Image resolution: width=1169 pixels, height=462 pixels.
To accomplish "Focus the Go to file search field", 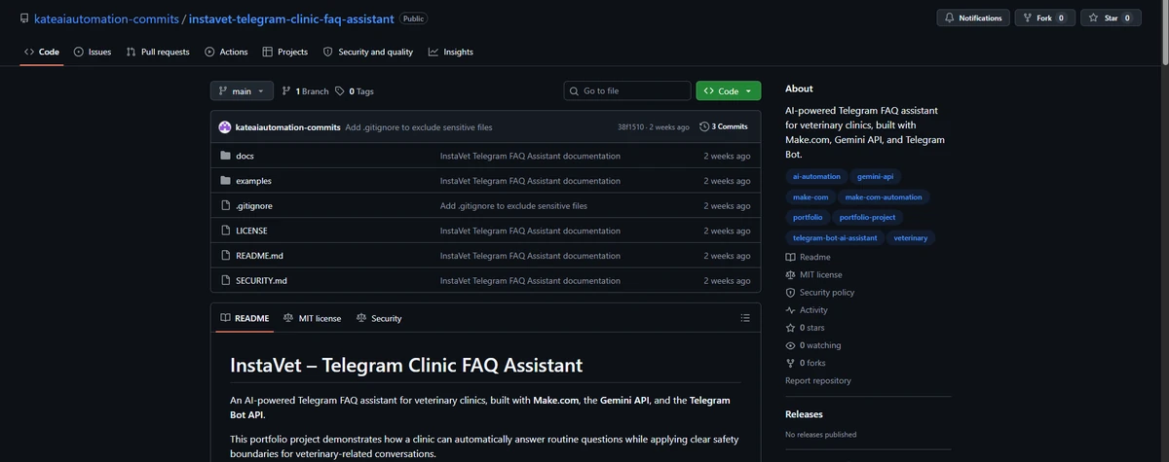I will tap(627, 90).
